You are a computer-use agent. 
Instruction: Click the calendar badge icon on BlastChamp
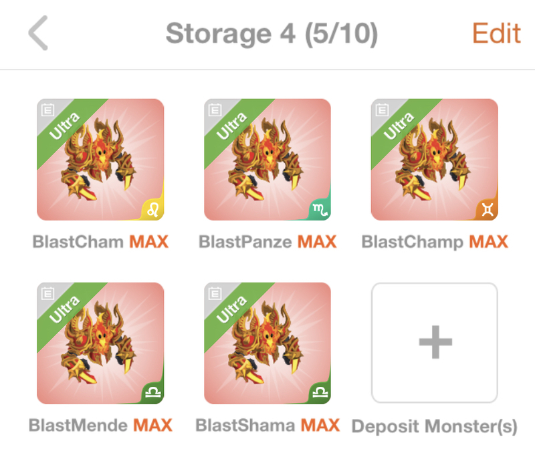point(382,110)
